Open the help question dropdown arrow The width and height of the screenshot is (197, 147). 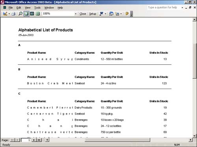(x=182, y=8)
